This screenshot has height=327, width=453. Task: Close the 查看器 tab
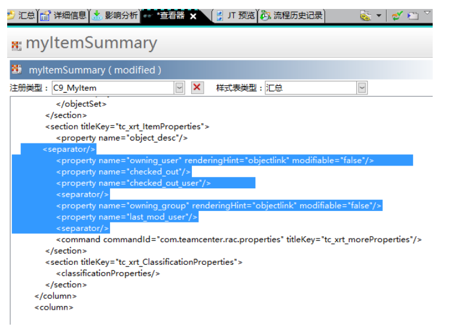click(x=193, y=16)
